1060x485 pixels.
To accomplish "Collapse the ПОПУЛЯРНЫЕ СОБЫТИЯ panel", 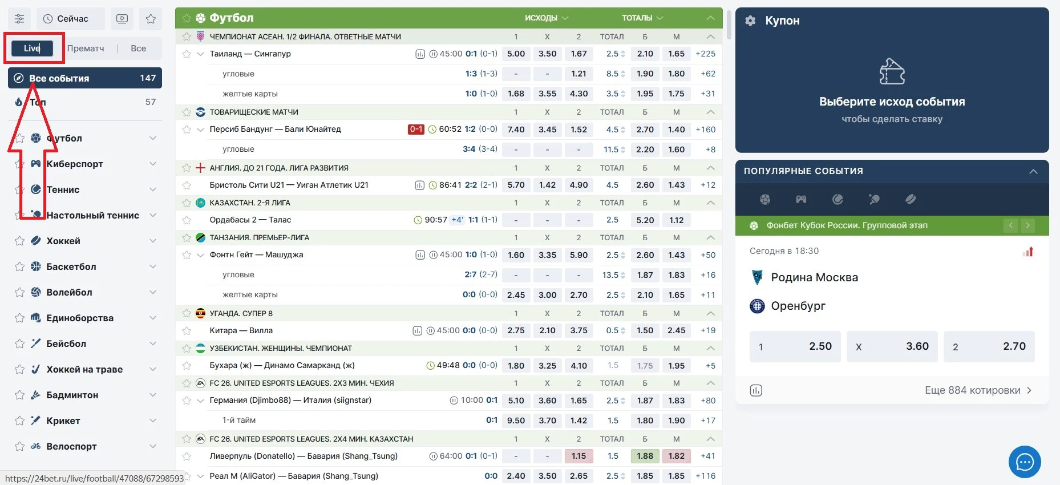I will (1033, 171).
